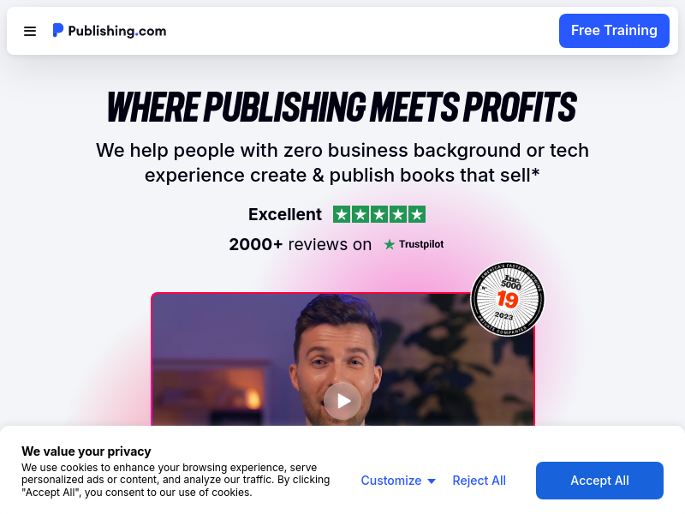Go to Publishing.com home via logo text

[x=117, y=31]
